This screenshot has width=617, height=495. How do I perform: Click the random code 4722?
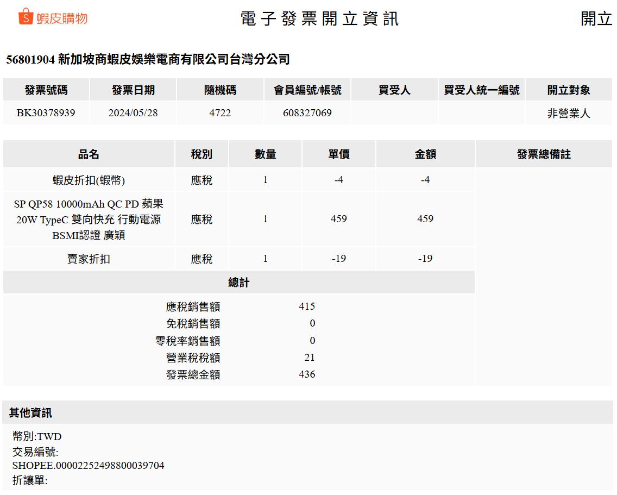[x=220, y=113]
